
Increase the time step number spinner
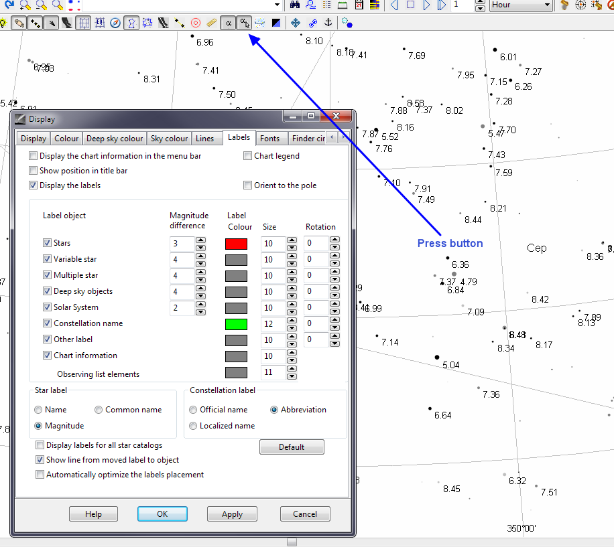(x=480, y=1)
